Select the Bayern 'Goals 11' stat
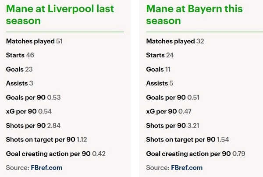Image resolution: width=263 pixels, height=177 pixels. (x=158, y=69)
